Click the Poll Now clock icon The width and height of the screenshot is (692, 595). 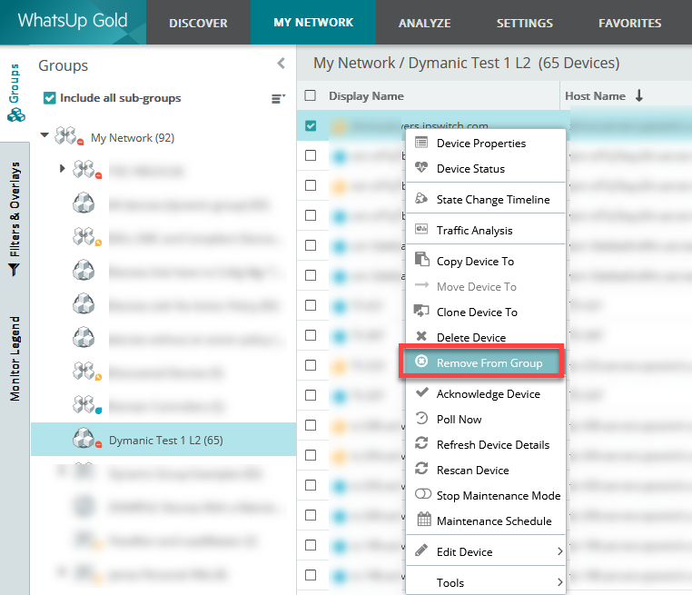[422, 418]
